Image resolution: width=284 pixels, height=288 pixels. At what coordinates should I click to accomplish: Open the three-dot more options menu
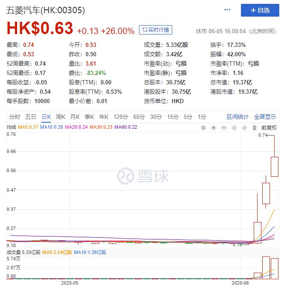tap(227, 10)
